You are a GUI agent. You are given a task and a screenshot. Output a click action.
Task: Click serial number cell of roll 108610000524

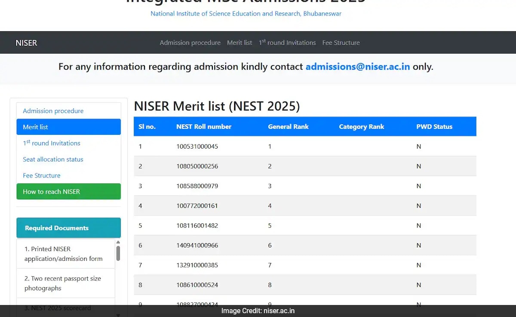140,285
